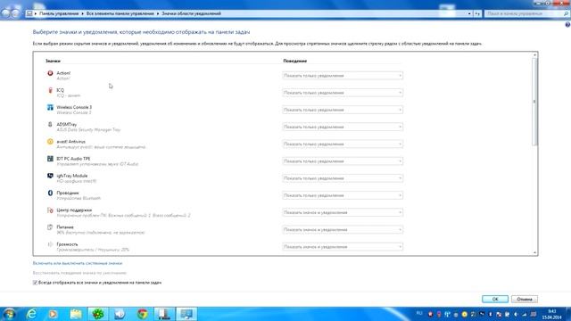Open 'Включить или выключить системные значки' link

tap(78, 263)
